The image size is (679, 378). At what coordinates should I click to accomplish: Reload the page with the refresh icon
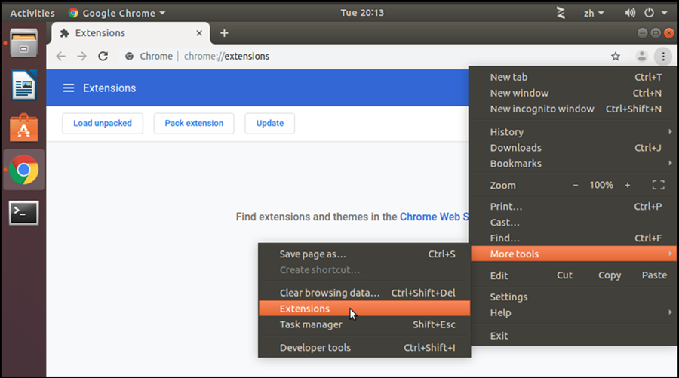(103, 56)
